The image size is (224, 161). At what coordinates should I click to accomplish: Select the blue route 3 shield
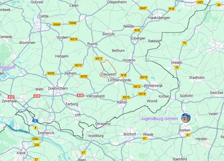pyautogui.click(x=35, y=121)
